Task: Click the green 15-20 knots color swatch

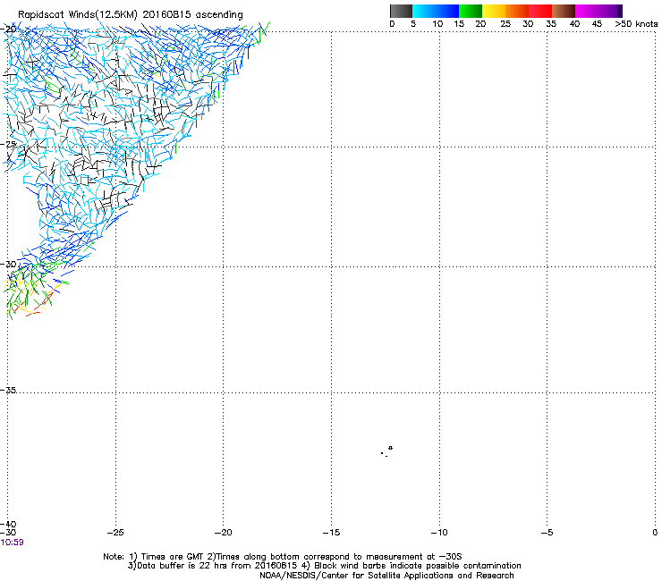Action: 471,11
